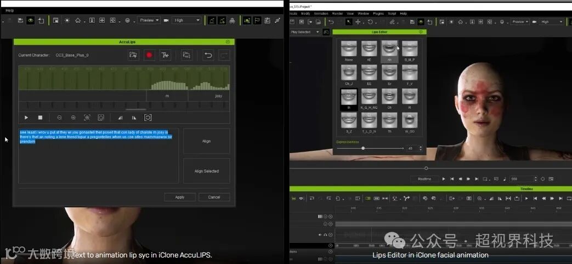Click the Realtime mode button
This screenshot has height=264, width=572.
[424, 179]
